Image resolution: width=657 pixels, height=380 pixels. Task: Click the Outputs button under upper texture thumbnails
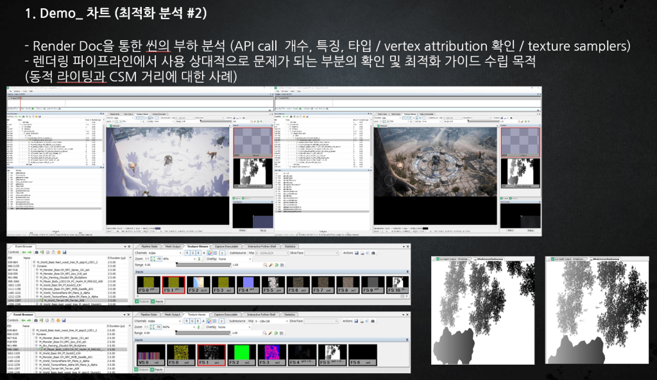pyautogui.click(x=143, y=300)
